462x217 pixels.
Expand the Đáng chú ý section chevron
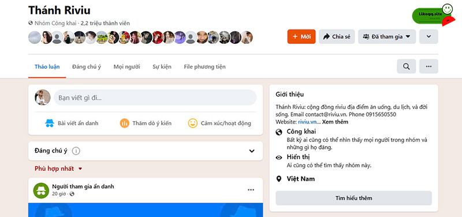click(252, 151)
